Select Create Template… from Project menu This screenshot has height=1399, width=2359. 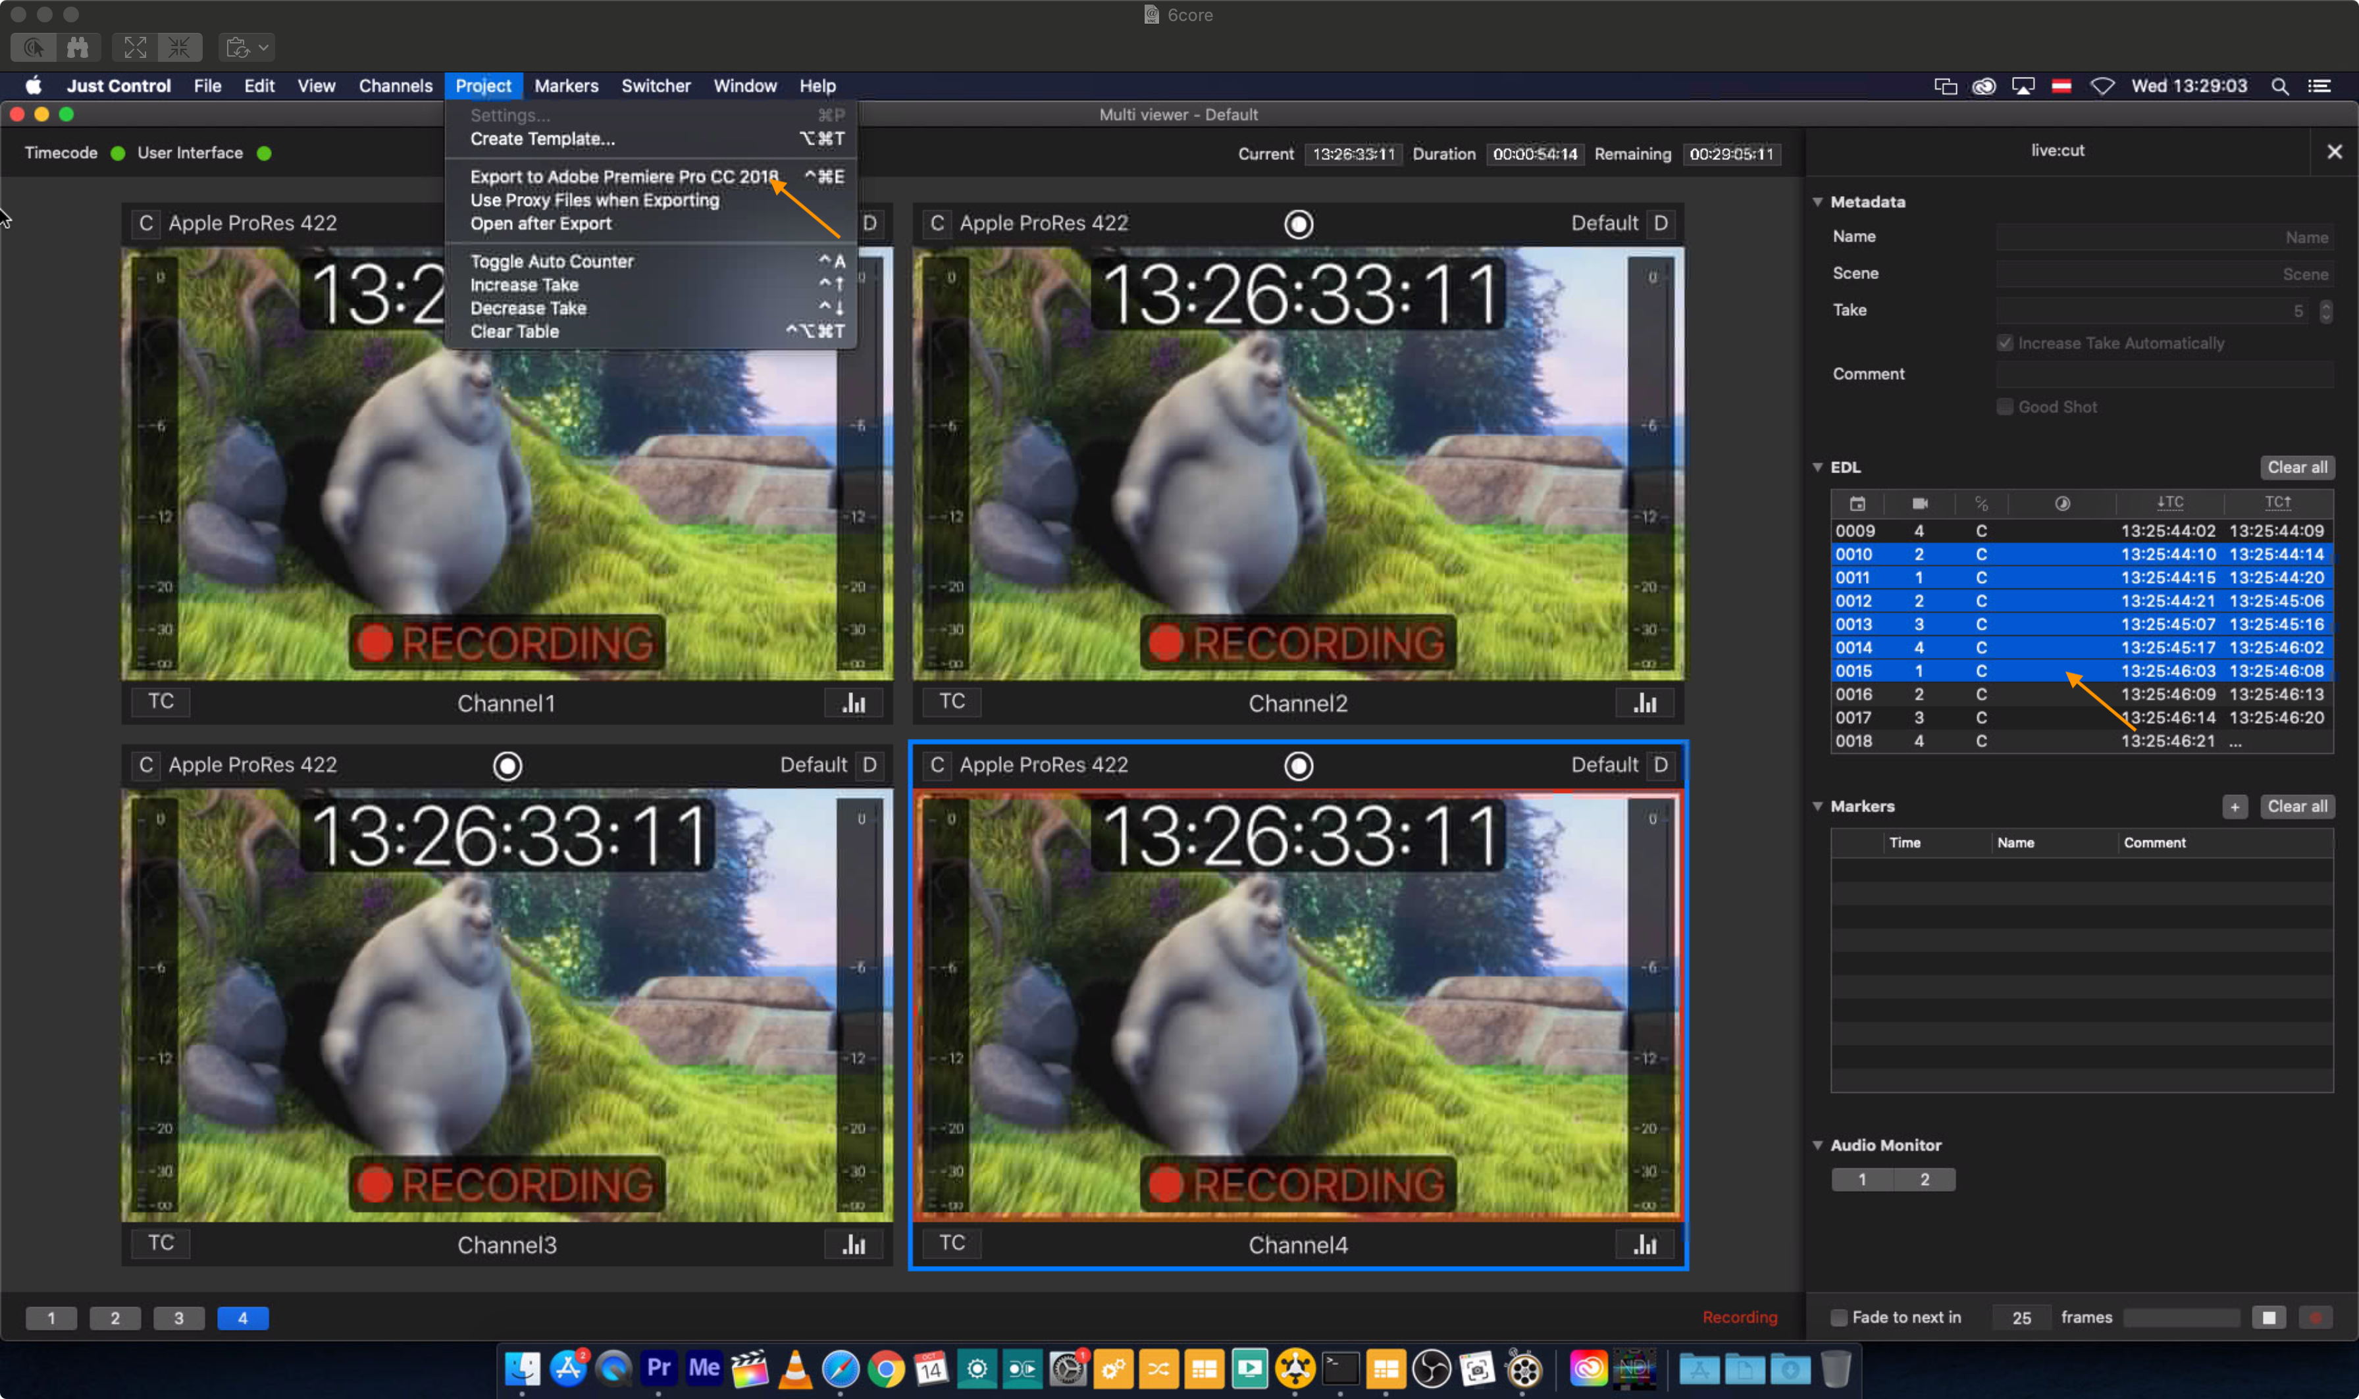click(650, 139)
